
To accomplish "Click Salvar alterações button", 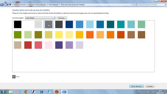I will [136, 86].
